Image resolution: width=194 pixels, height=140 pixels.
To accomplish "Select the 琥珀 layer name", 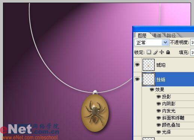I will (161, 65).
